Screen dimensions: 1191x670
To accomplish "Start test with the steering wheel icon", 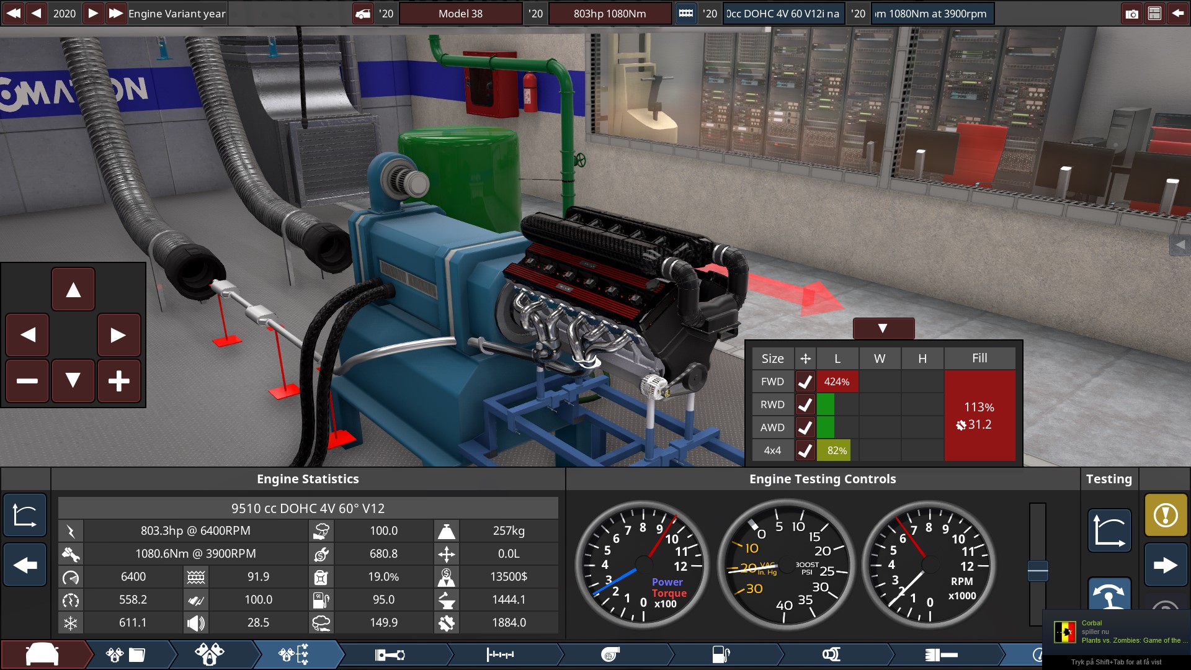I will [x=1109, y=597].
